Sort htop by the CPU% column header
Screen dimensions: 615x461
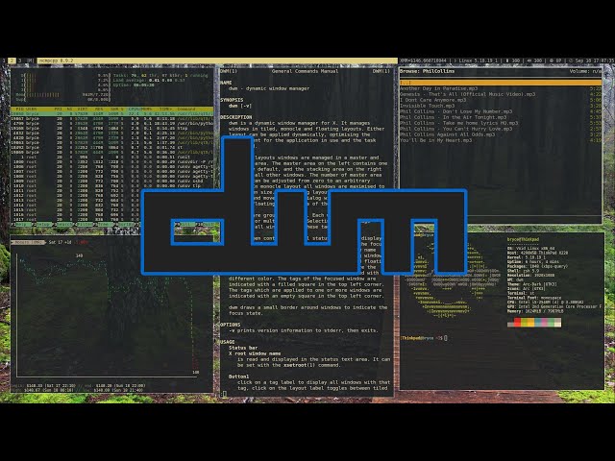tap(135, 109)
